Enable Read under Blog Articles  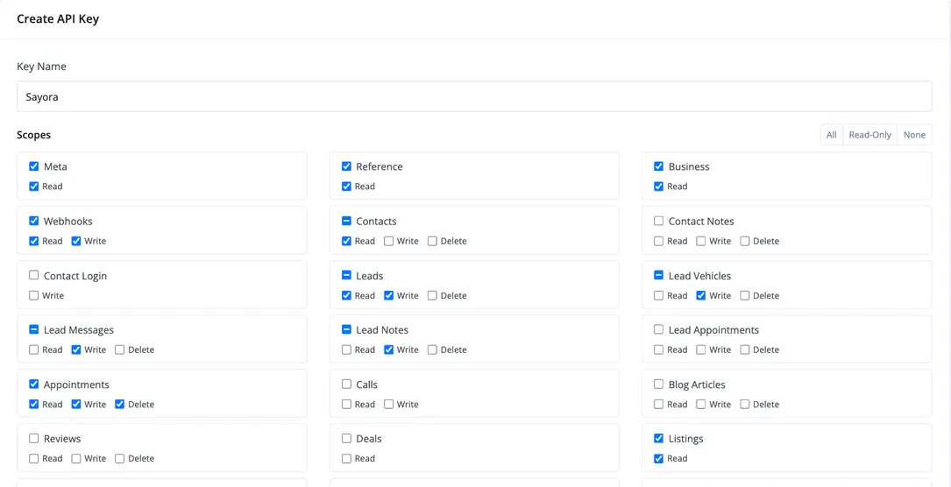coord(658,404)
